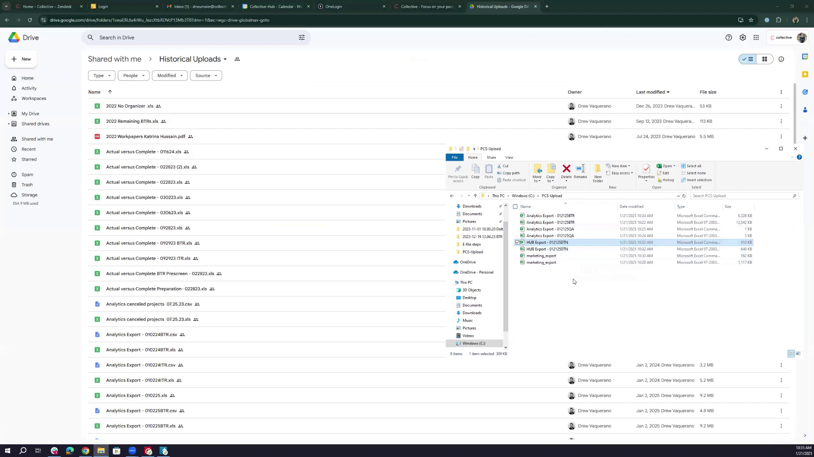This screenshot has height=457, width=814.
Task: Toggle select-all checkbox in Explorer header
Action: click(515, 206)
